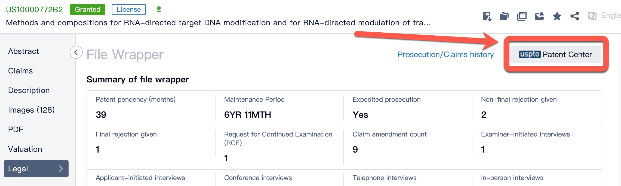Switch to the Description section
This screenshot has width=621, height=186.
coord(29,90)
